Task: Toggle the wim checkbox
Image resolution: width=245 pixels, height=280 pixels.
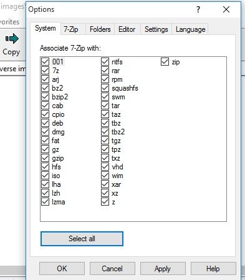Action: click(105, 176)
